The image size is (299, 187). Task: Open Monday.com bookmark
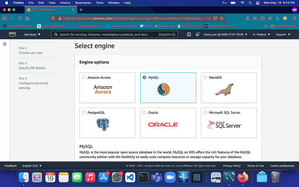tap(164, 26)
